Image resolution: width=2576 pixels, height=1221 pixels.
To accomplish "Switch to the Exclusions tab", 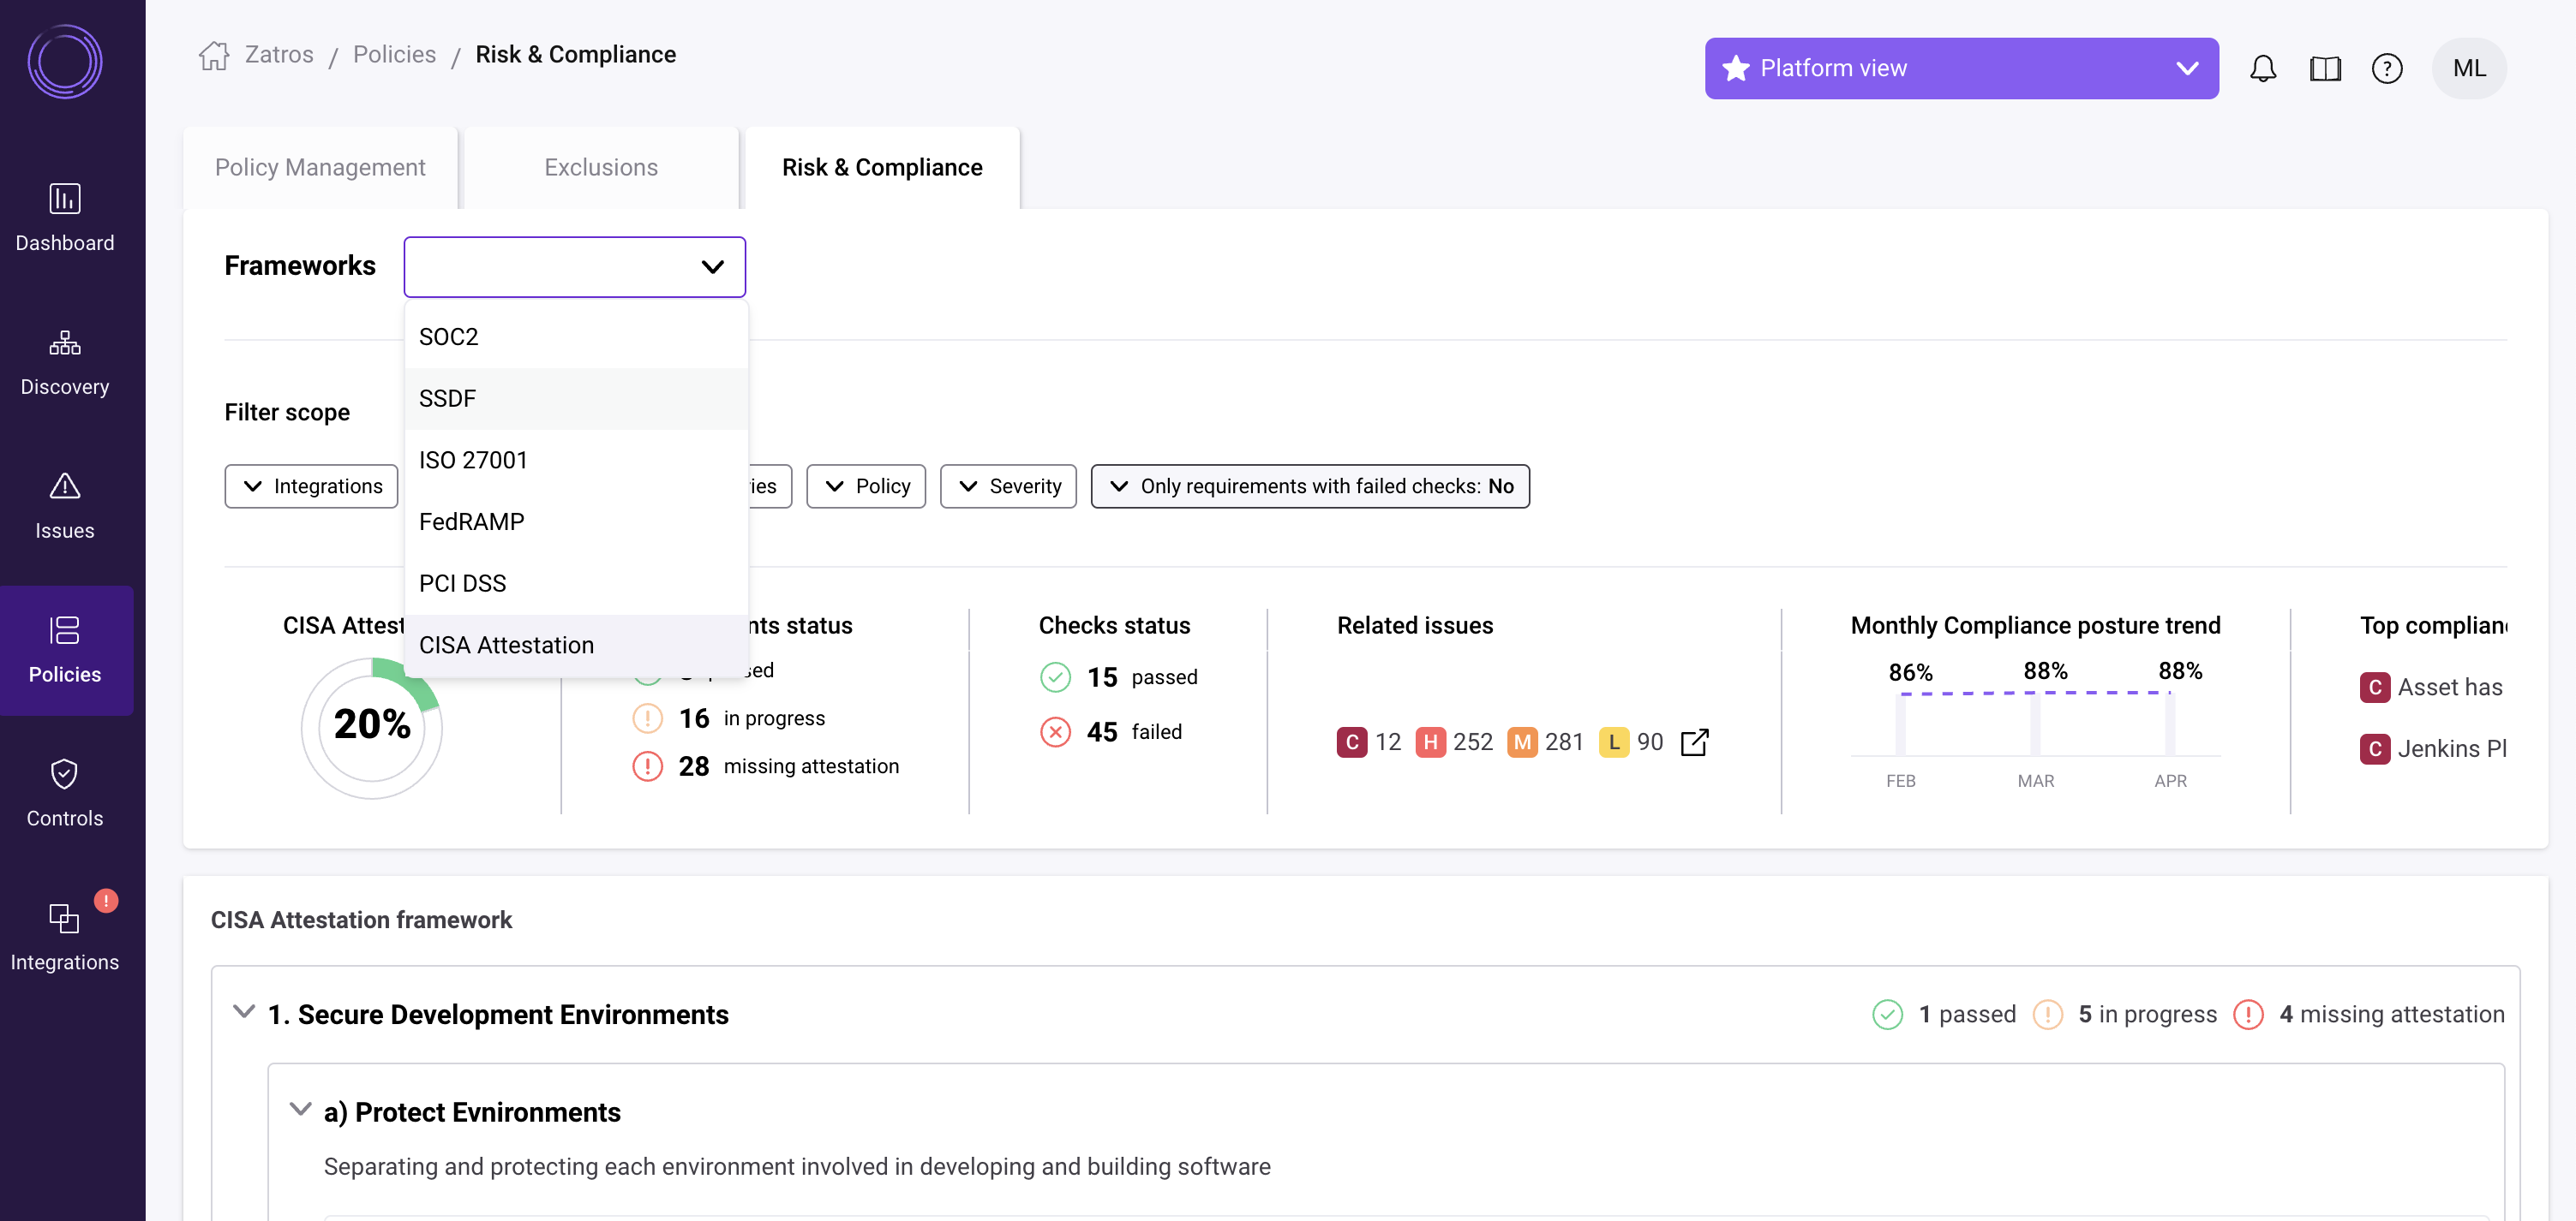I will tap(601, 167).
